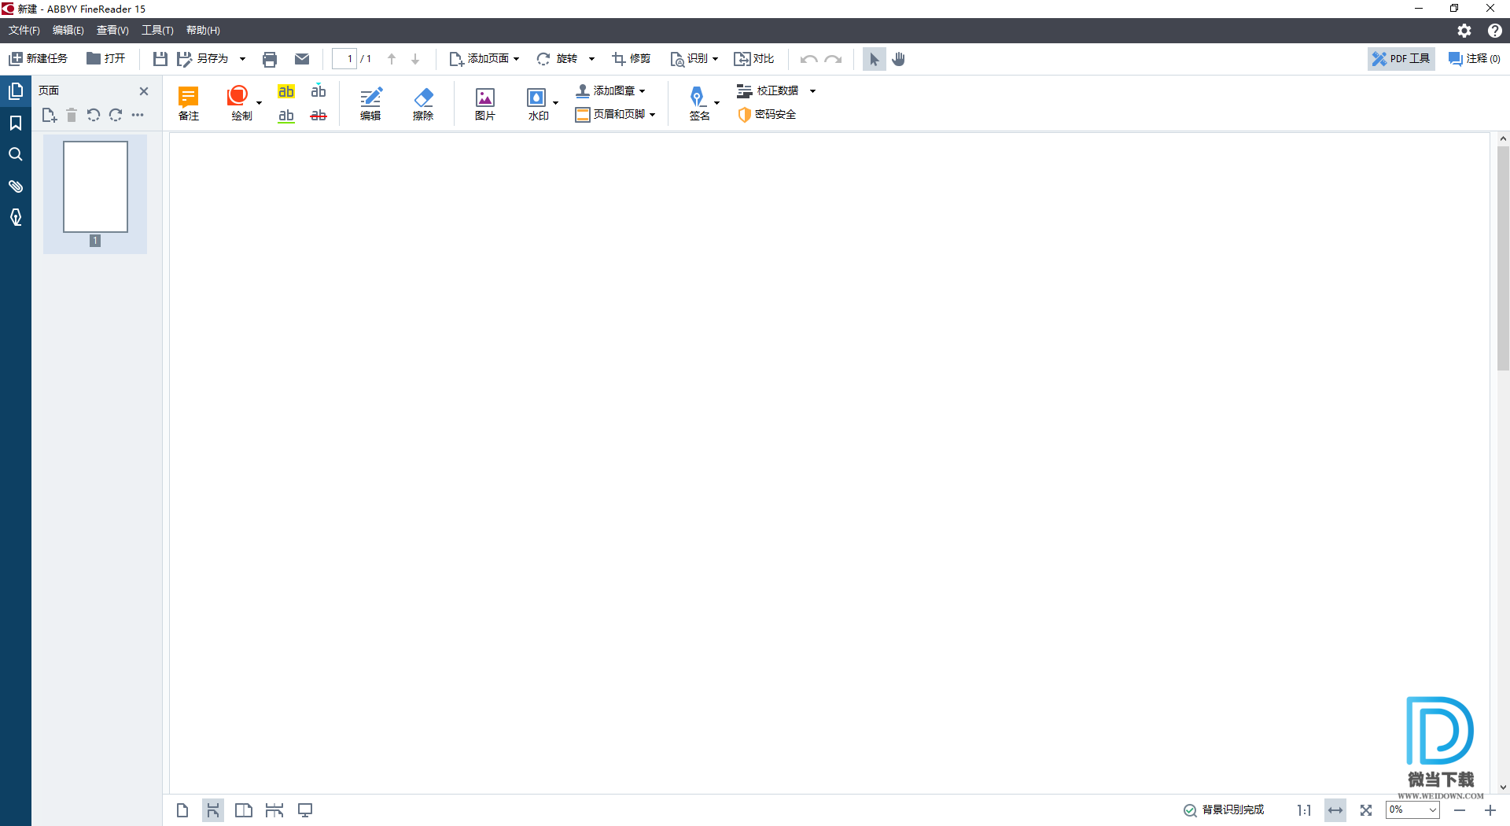Expand the Rotate dropdown arrow

pyautogui.click(x=591, y=59)
